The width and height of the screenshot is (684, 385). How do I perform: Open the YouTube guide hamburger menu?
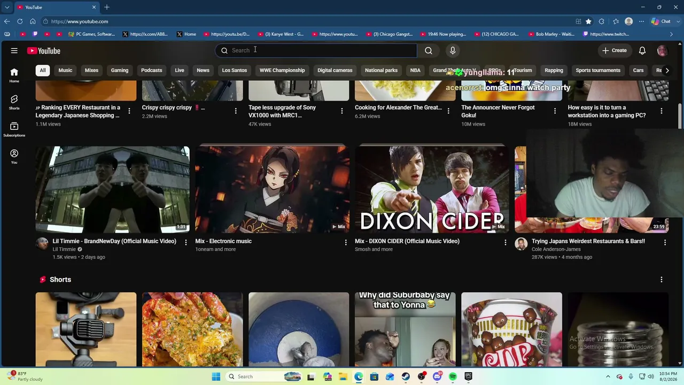pos(14,51)
